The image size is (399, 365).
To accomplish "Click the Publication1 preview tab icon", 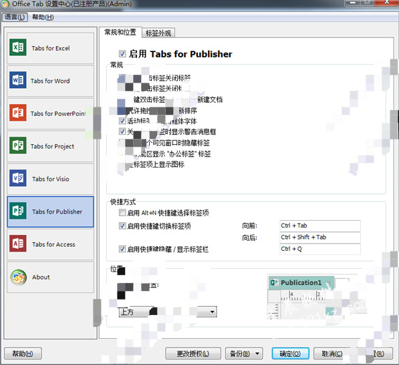I will coord(274,282).
